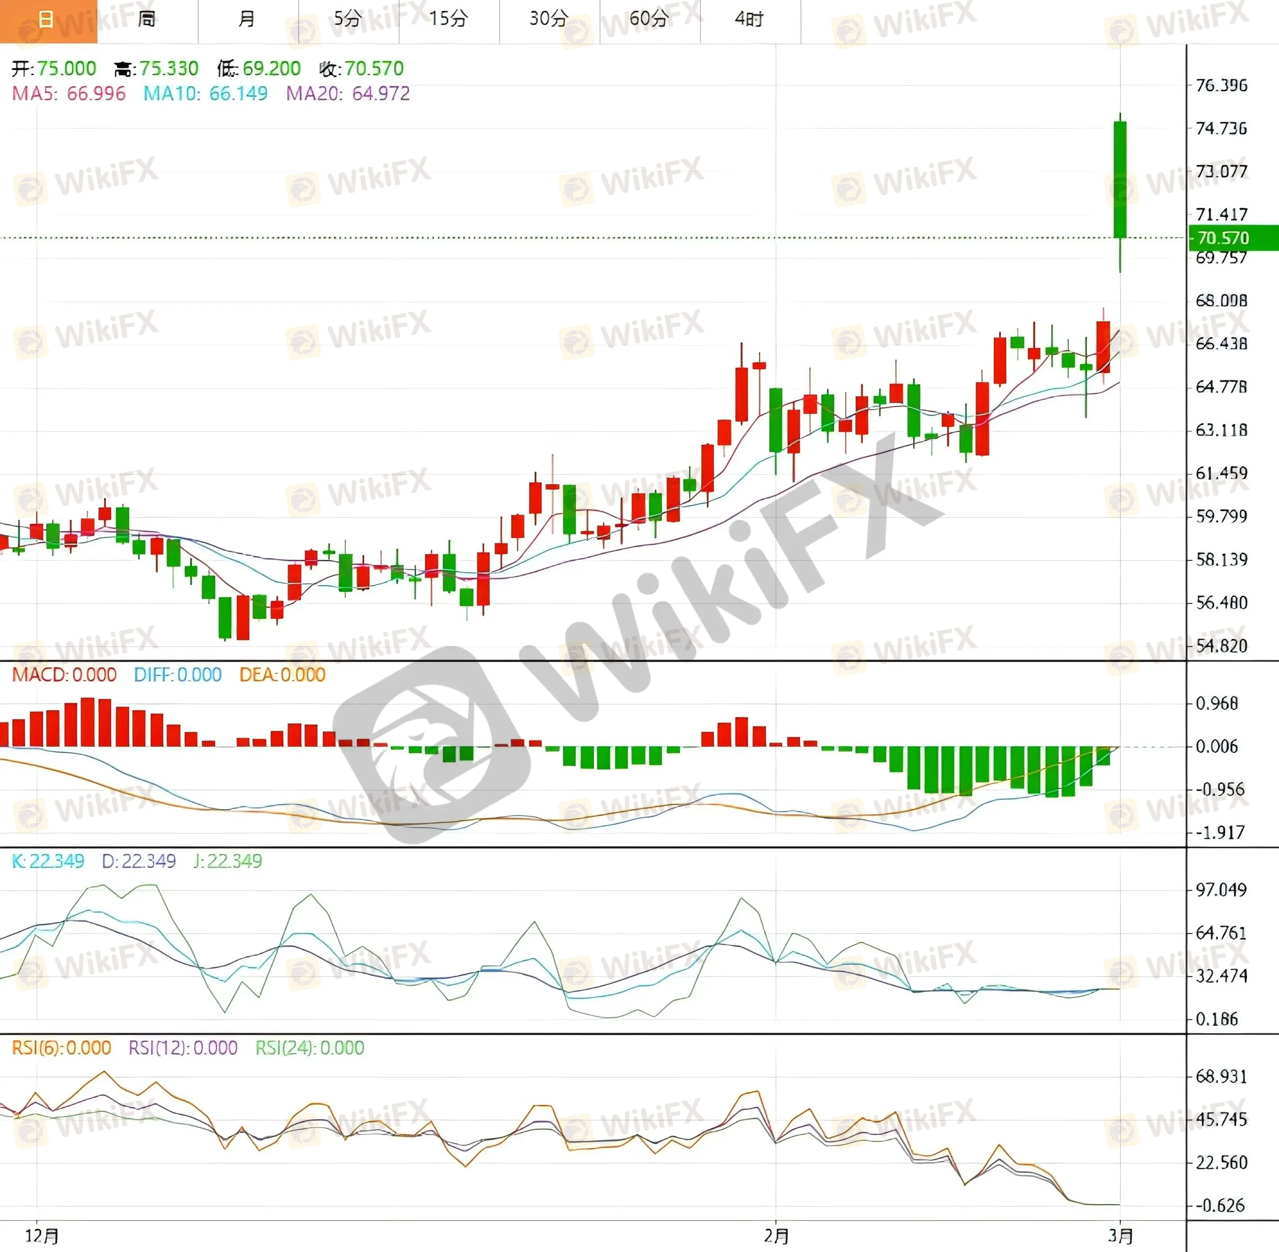Image resolution: width=1279 pixels, height=1252 pixels.
Task: Click the MA10 66.149 indicator label
Action: pos(205,93)
